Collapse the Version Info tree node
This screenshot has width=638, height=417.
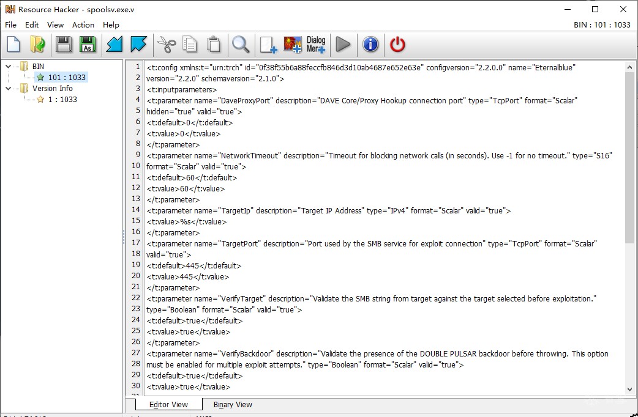8,88
